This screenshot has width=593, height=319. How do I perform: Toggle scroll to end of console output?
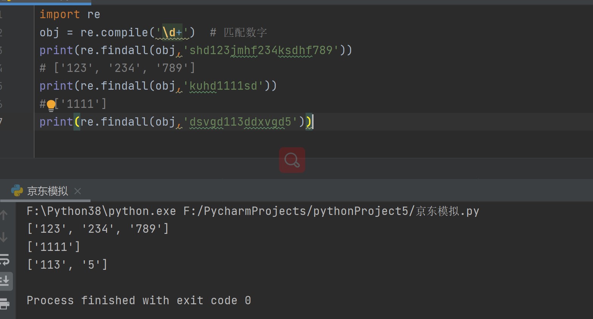pyautogui.click(x=5, y=281)
